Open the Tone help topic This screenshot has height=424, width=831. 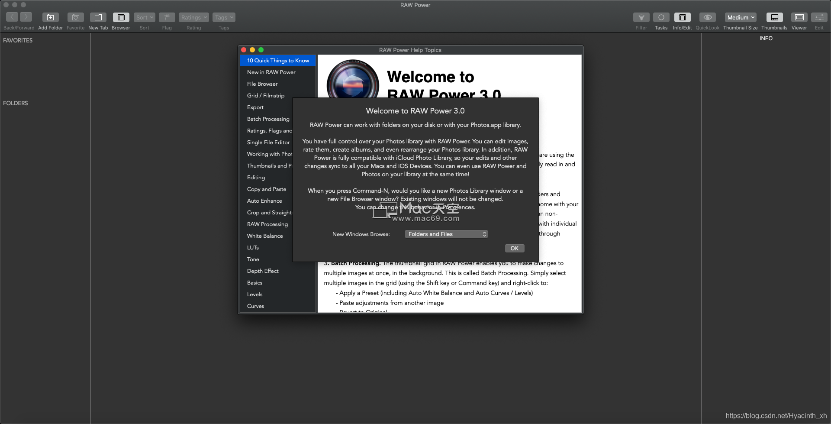(253, 259)
